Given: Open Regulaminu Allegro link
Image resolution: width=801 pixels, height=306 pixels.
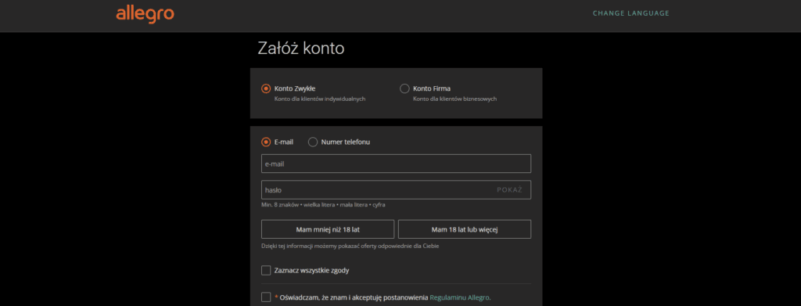Looking at the screenshot, I should [x=460, y=297].
